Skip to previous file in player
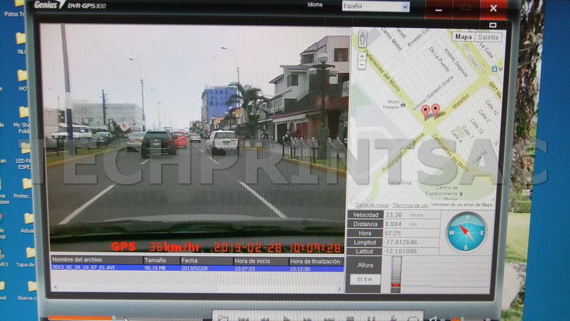 tap(243, 319)
